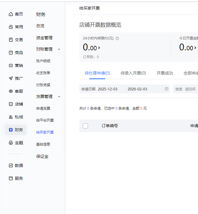
Task: Click the help icon beside 24小时内将赔付
Action: 117,38
